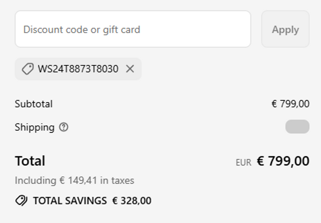Click the words 'in taxes'
Screen dimensions: 321x223
coord(117,181)
